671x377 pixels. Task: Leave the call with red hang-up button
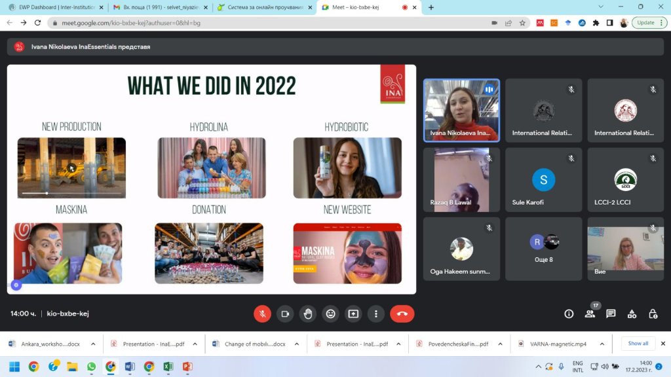pyautogui.click(x=402, y=314)
